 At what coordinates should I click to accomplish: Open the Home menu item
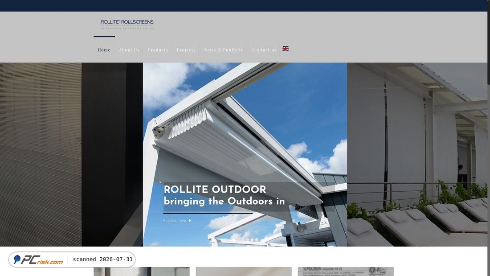point(104,50)
